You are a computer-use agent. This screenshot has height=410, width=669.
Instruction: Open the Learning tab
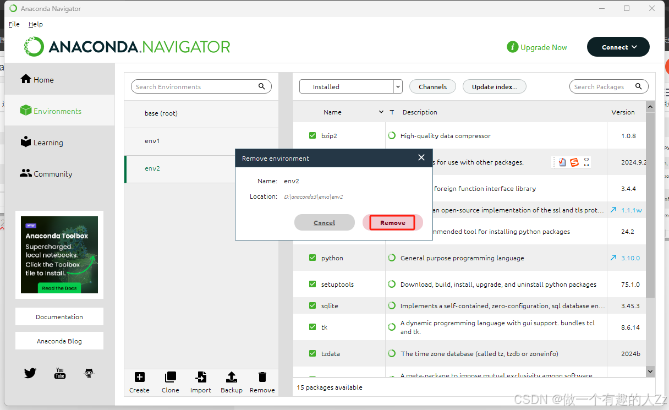point(59,142)
